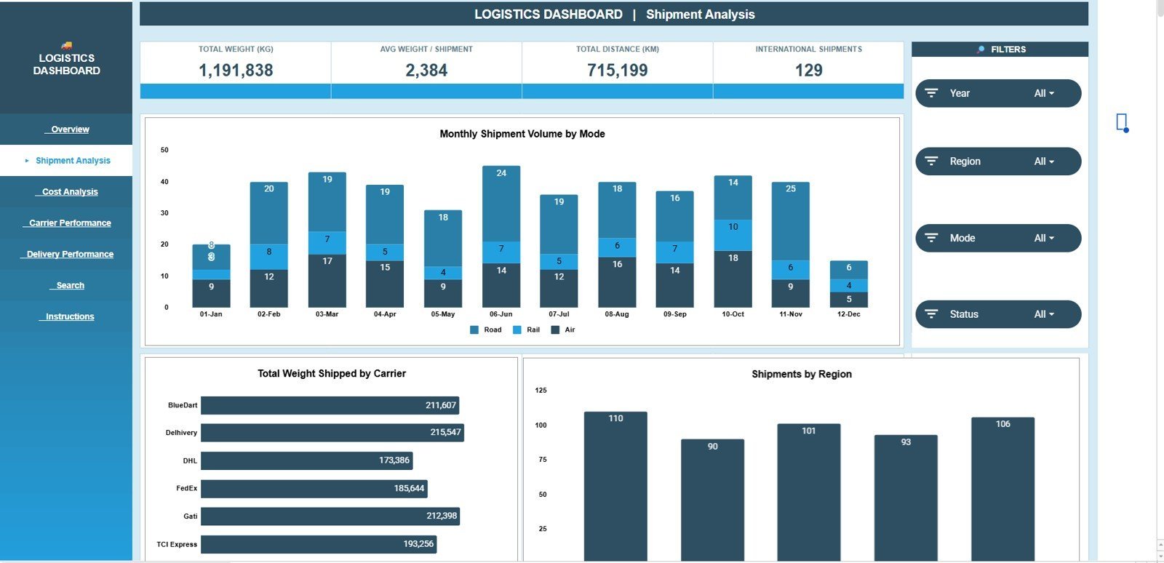Select the DHL bar showing 173,386
This screenshot has height=563, width=1164.
point(306,460)
